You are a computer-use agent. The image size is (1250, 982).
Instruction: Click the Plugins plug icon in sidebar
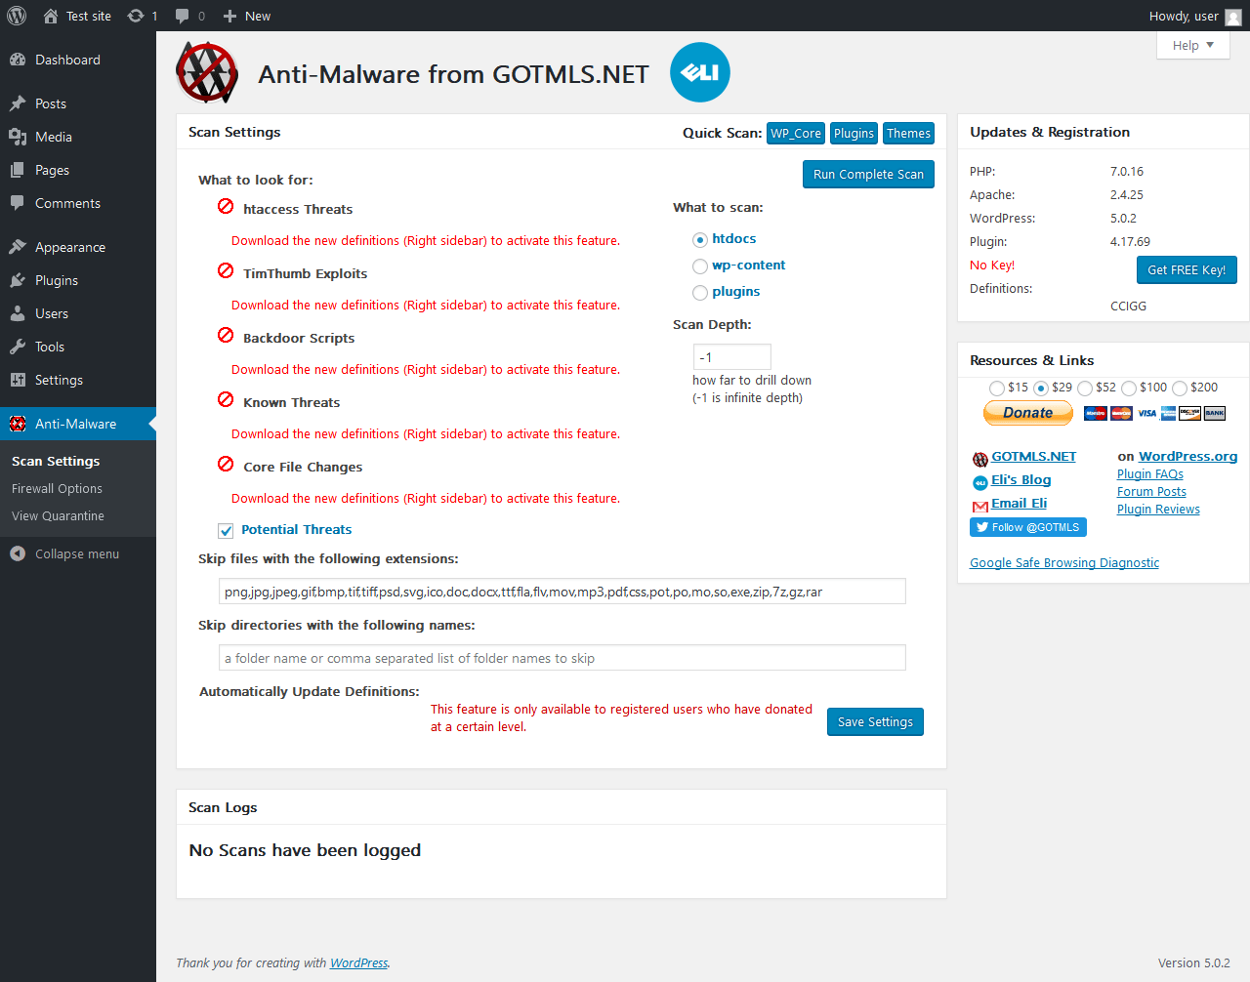coord(18,280)
